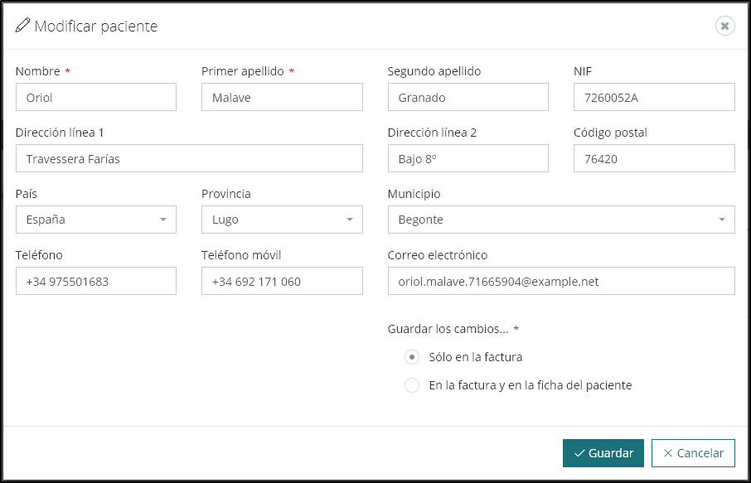Click the Teléfono input field
The height and width of the screenshot is (483, 751).
[95, 281]
